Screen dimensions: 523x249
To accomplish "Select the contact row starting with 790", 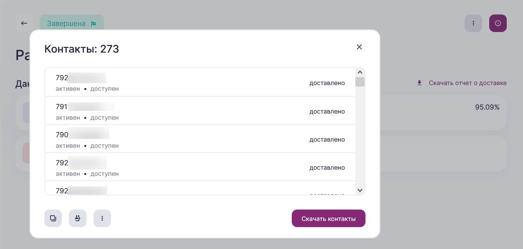I will click(200, 139).
